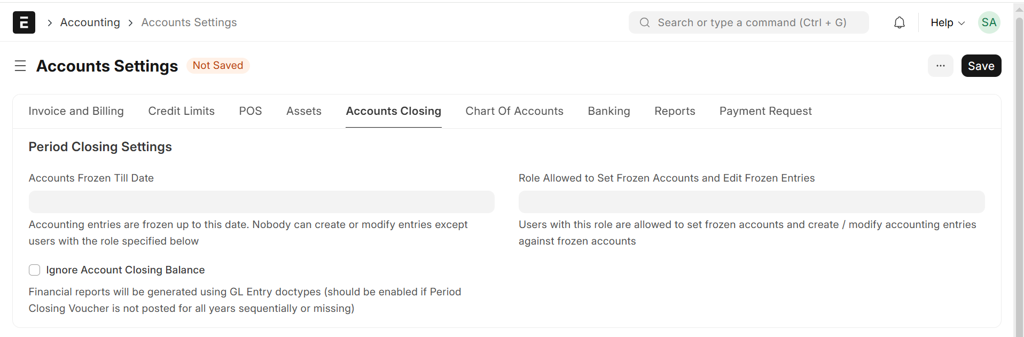Focus the search or command bar
1024x337 pixels.
click(x=752, y=22)
